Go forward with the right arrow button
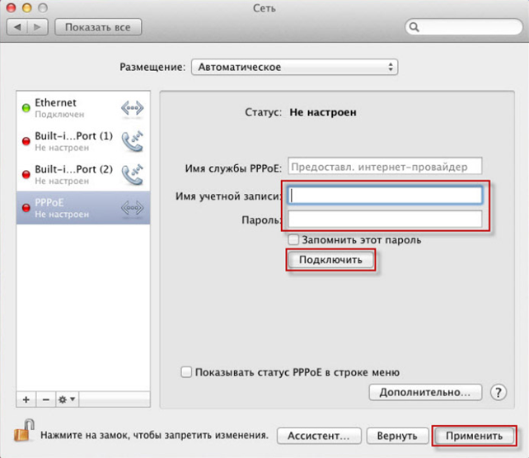This screenshot has width=529, height=458. (x=39, y=27)
